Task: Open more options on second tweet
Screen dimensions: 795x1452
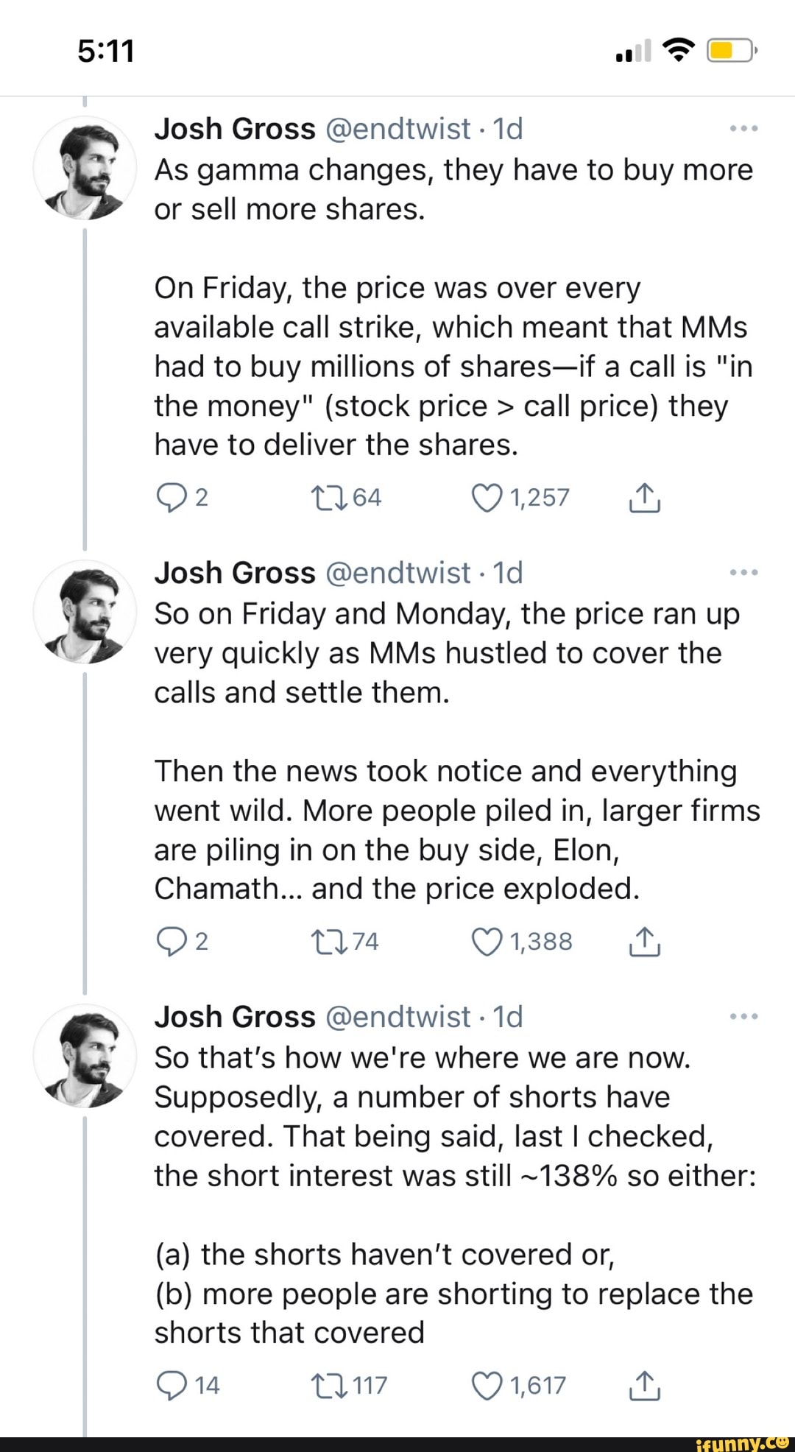Action: [x=743, y=573]
